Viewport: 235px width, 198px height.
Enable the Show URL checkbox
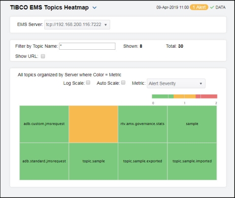[x=43, y=56]
